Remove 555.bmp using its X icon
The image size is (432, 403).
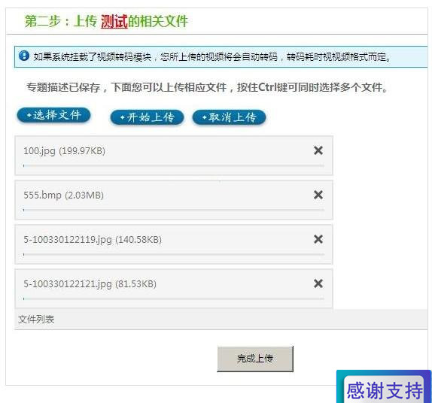(x=318, y=195)
